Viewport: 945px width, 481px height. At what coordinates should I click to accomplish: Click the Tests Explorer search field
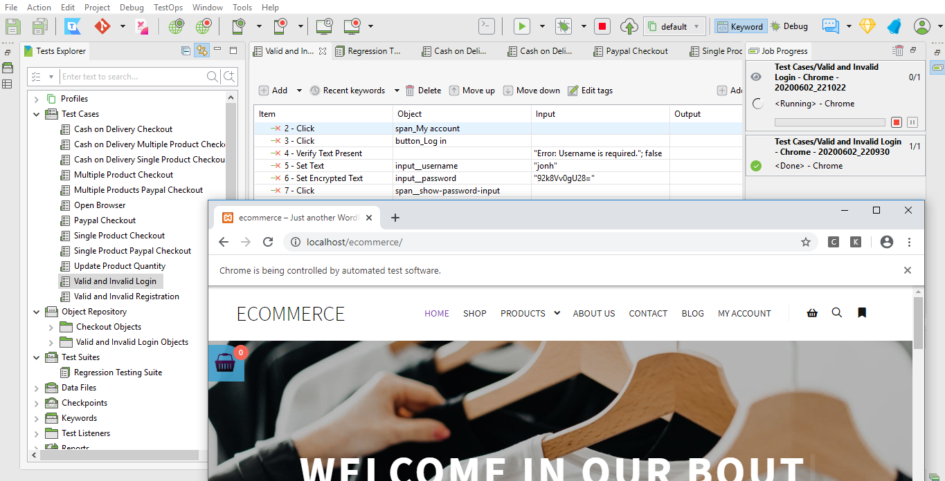132,77
